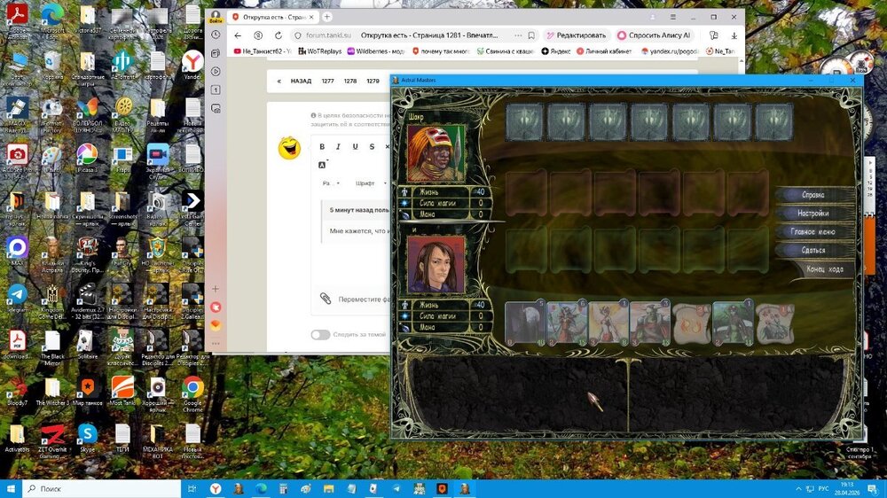Pick the orange scroll spell card
Screen dimensions: 887x498
(691, 324)
